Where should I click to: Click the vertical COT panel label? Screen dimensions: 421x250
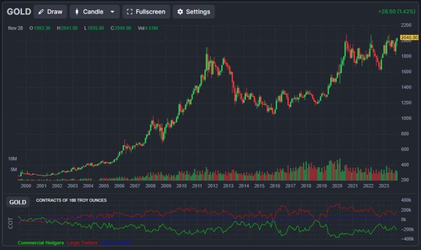tap(11, 223)
